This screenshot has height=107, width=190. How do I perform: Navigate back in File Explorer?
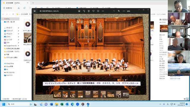[x=3, y=14]
